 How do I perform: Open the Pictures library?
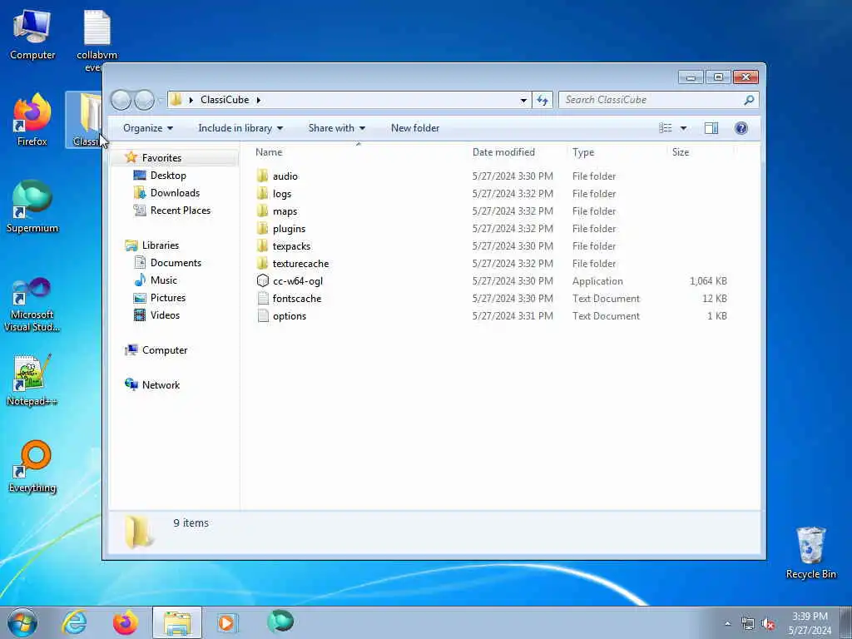click(168, 297)
